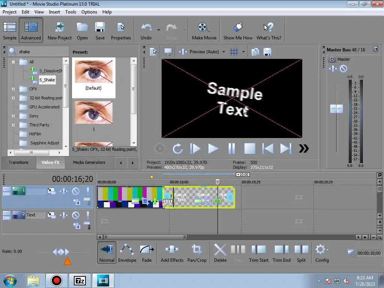Click Add Effects
Screen dimensions: 384x288
[x=172, y=252]
